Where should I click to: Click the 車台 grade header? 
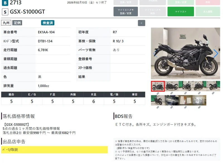(x=135, y=94)
